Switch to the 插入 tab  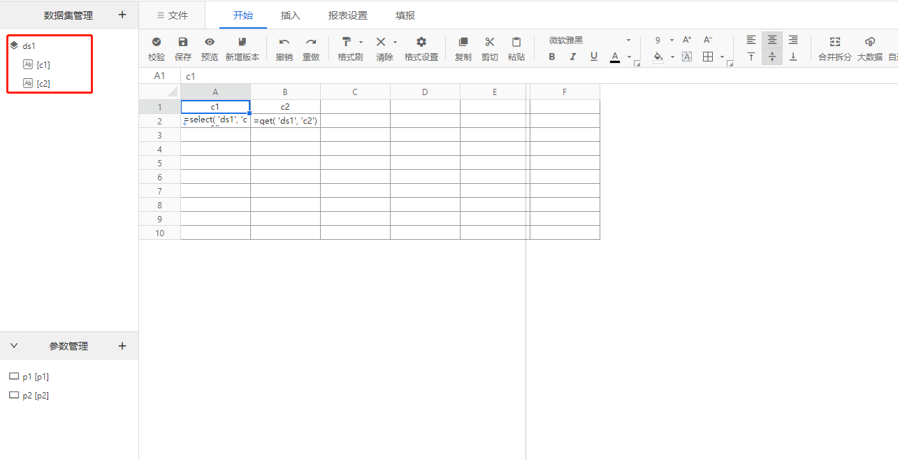click(291, 15)
